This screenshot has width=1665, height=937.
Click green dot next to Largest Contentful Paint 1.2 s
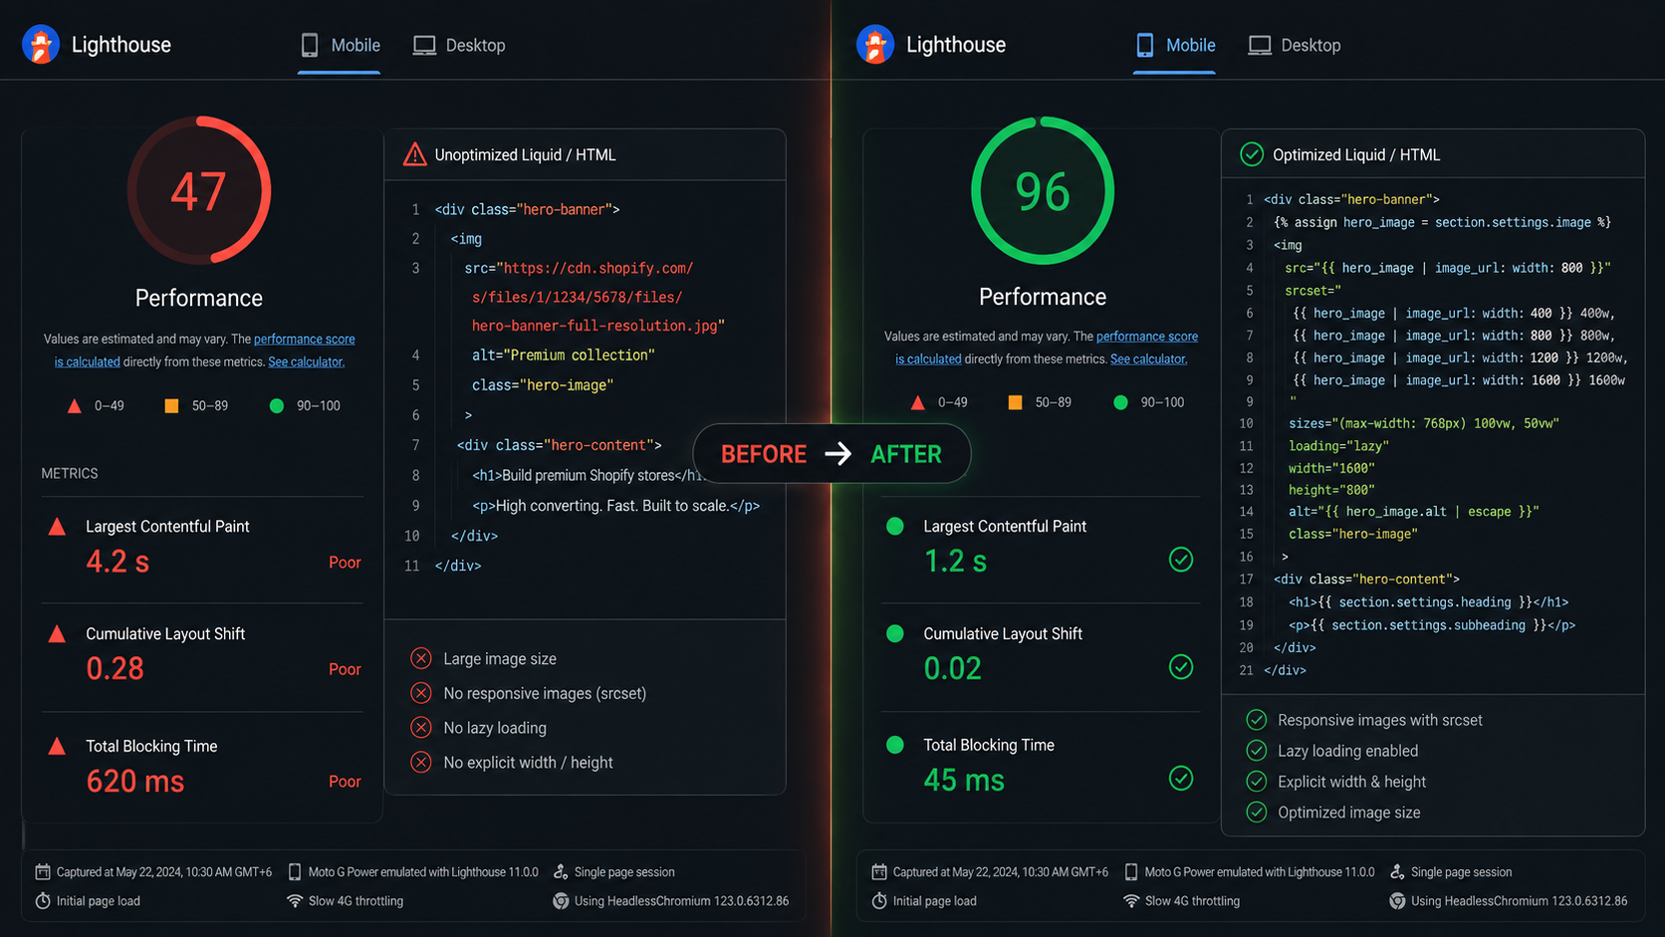[x=895, y=526]
